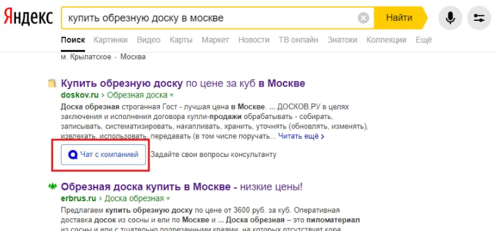Switch to the Поиск tab

73,40
